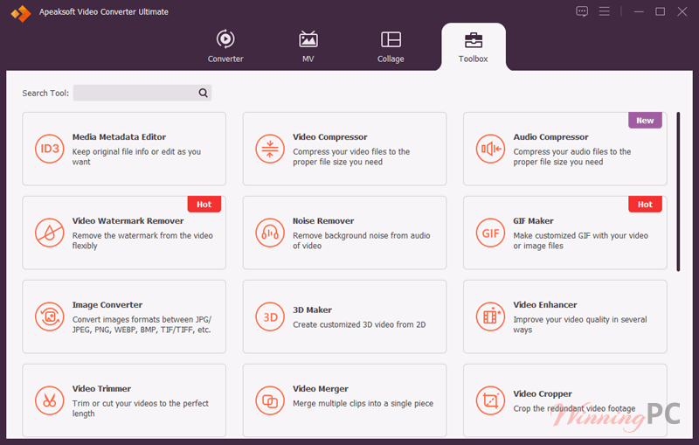The height and width of the screenshot is (445, 699).
Task: Click 'Trim or cut your videos' description
Action: pos(141,408)
